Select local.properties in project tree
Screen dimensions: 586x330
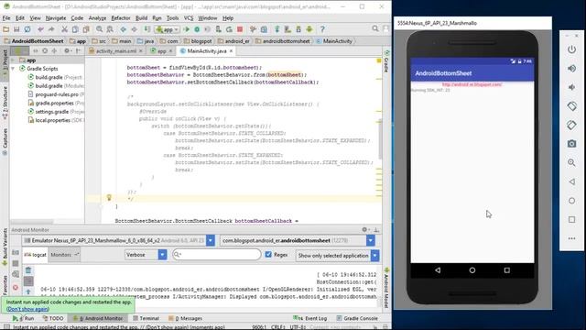tap(56, 120)
